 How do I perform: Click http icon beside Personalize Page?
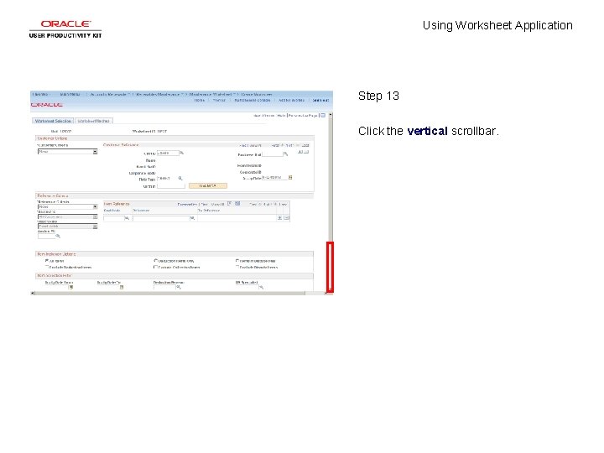point(323,115)
